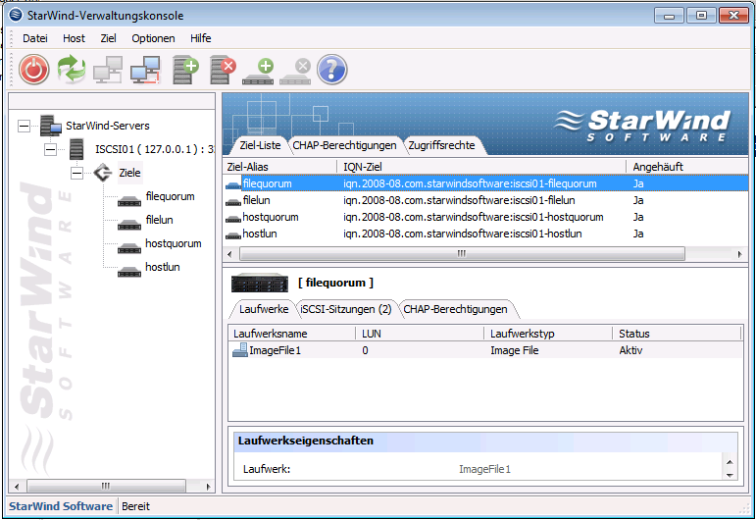The image size is (756, 520).
Task: Click up arrow in Laufwerkseigenschaften panel
Action: coord(730,462)
